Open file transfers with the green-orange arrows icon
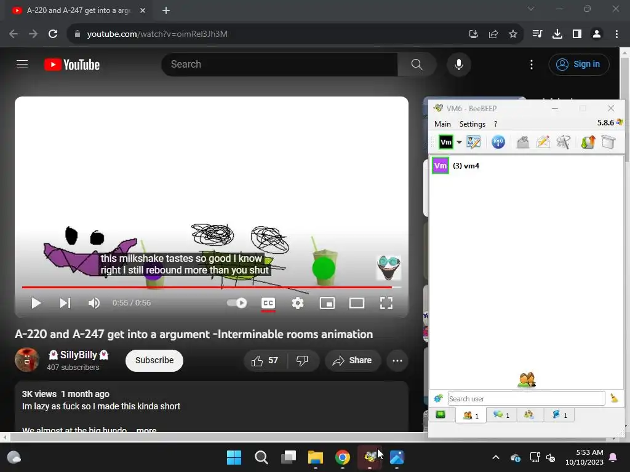 [588, 142]
